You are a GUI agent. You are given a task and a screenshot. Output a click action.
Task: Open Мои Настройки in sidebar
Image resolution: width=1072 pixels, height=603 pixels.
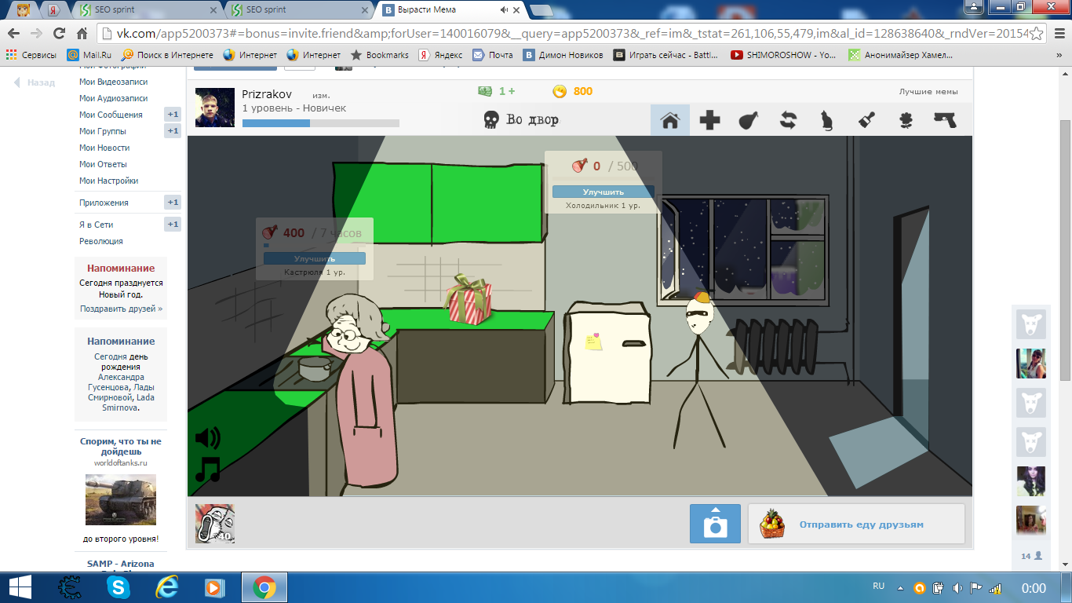coord(108,181)
